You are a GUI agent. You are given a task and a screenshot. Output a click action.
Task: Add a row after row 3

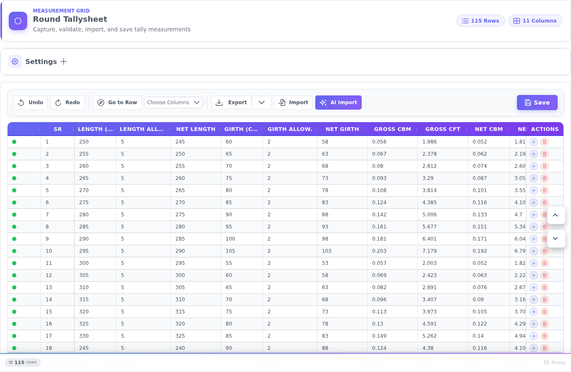coord(534,166)
